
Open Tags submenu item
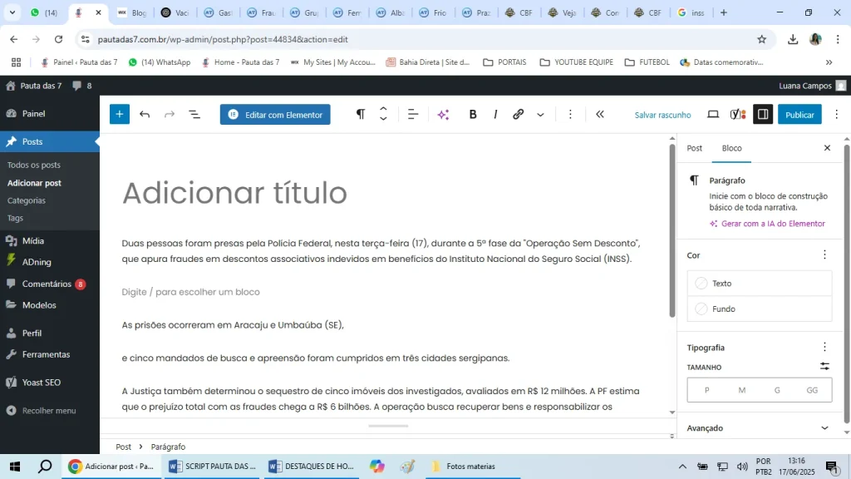pyautogui.click(x=15, y=219)
